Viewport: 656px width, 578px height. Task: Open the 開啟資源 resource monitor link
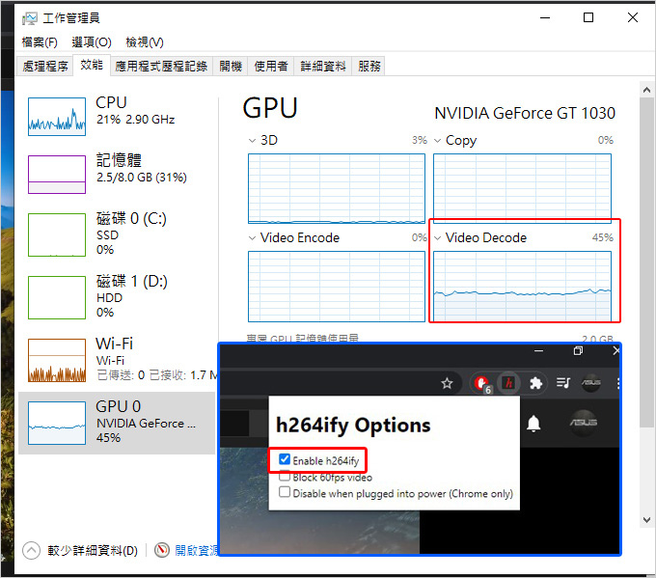[x=196, y=550]
